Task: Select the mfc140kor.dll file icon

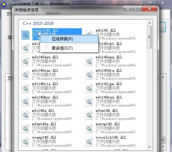Action: point(25,102)
